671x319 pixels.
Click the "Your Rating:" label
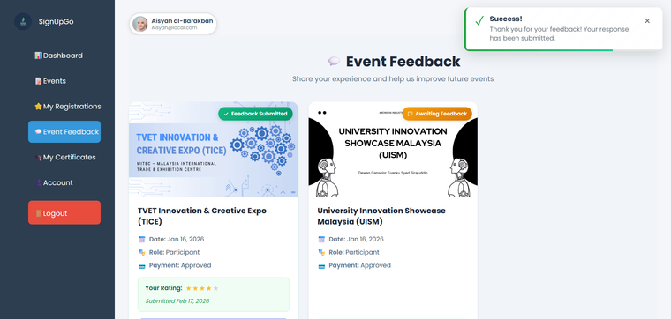(163, 288)
